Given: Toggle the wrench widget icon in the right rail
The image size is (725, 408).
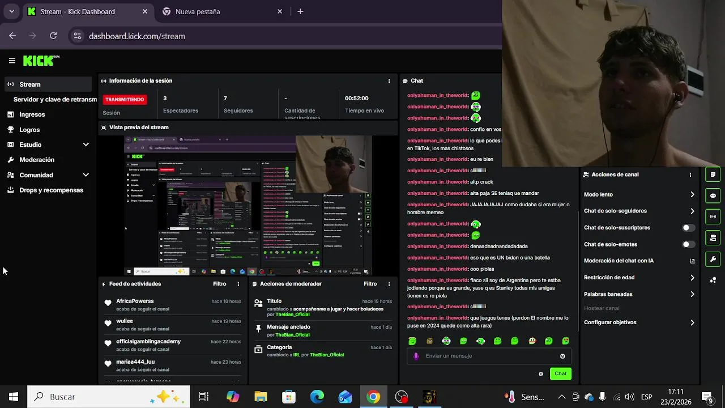Looking at the screenshot, I should (x=713, y=258).
